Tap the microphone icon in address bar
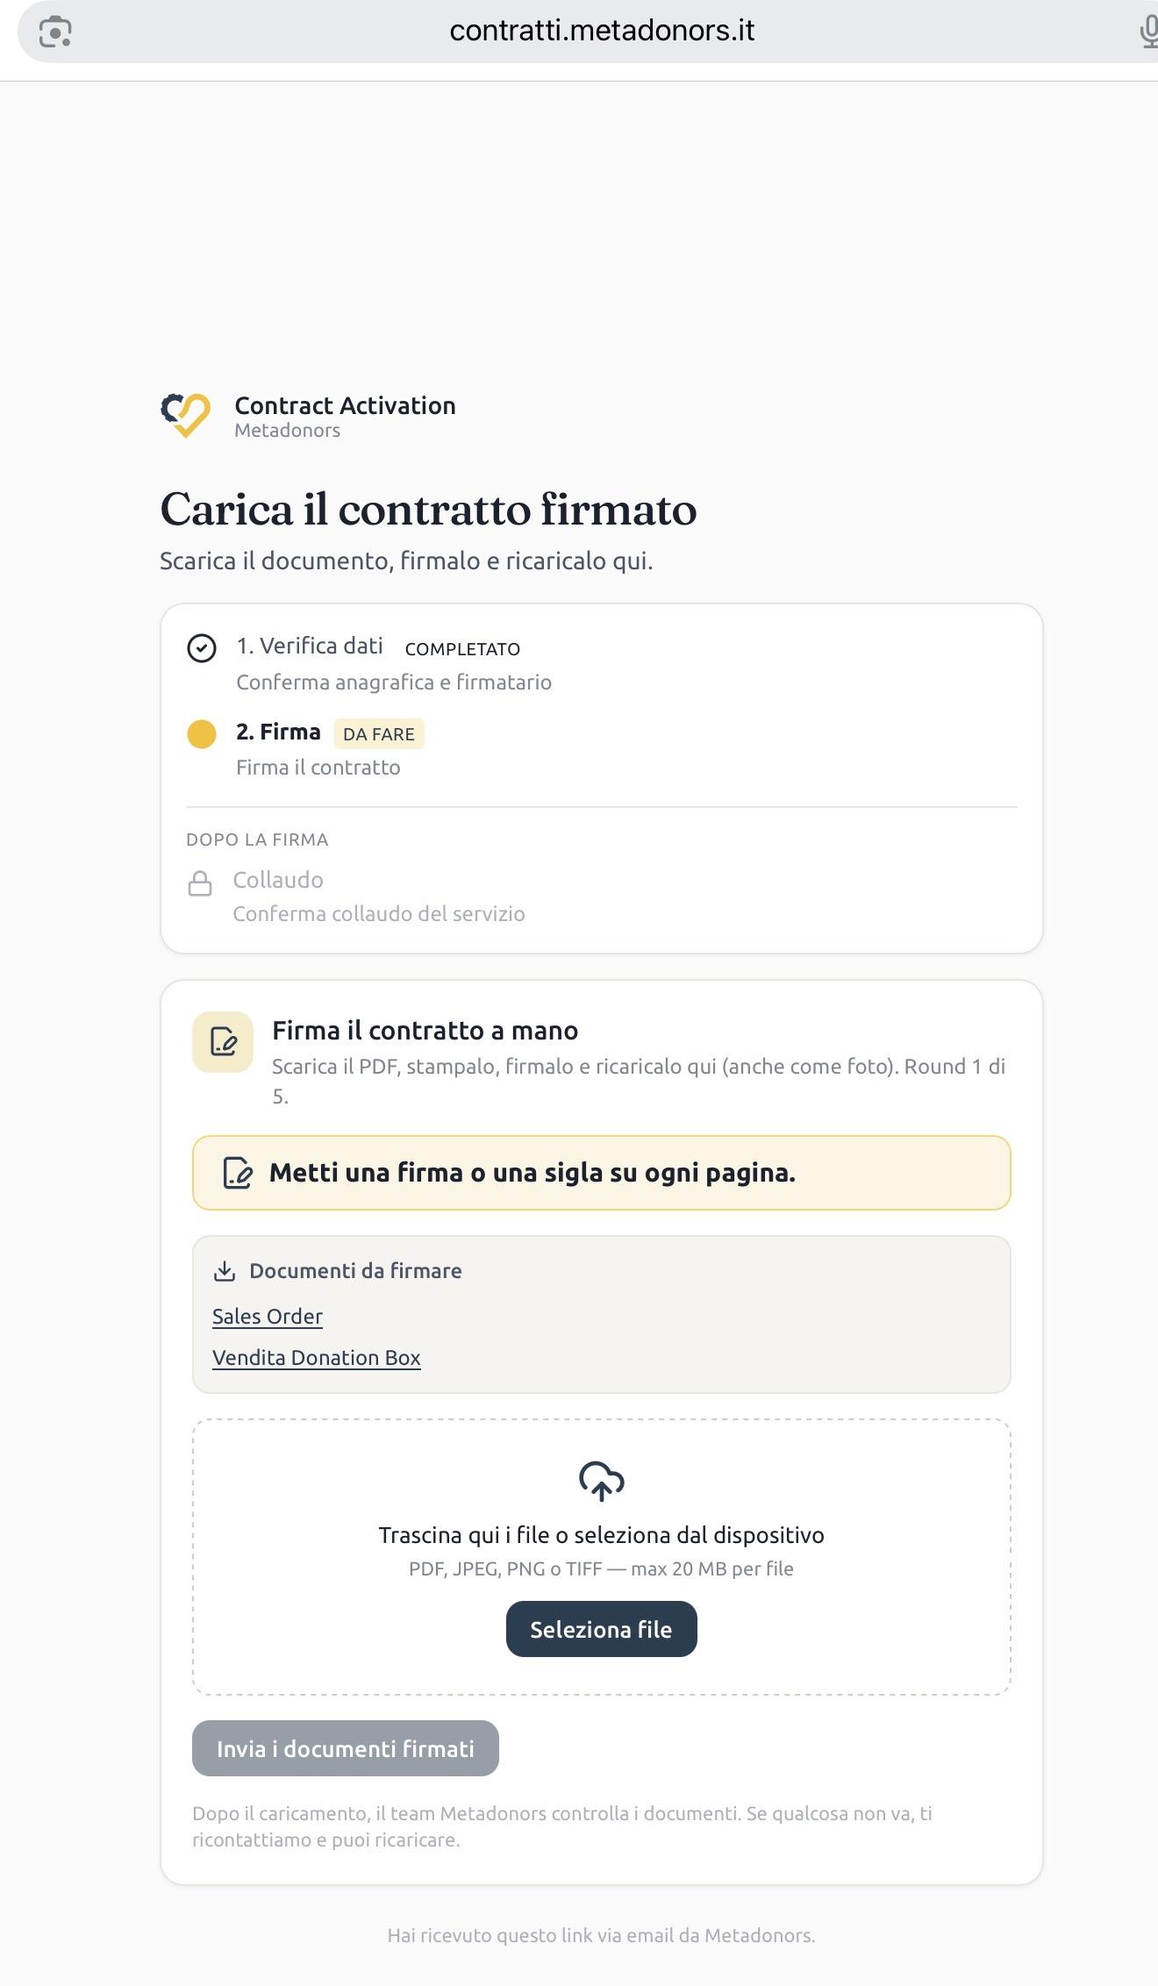This screenshot has width=1158, height=1986. pyautogui.click(x=1148, y=32)
